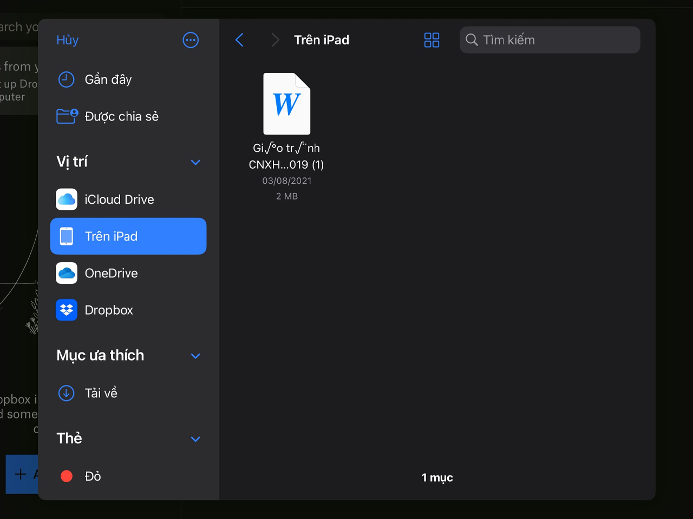Select the Đỏ red tag
The height and width of the screenshot is (519, 693).
coord(128,476)
